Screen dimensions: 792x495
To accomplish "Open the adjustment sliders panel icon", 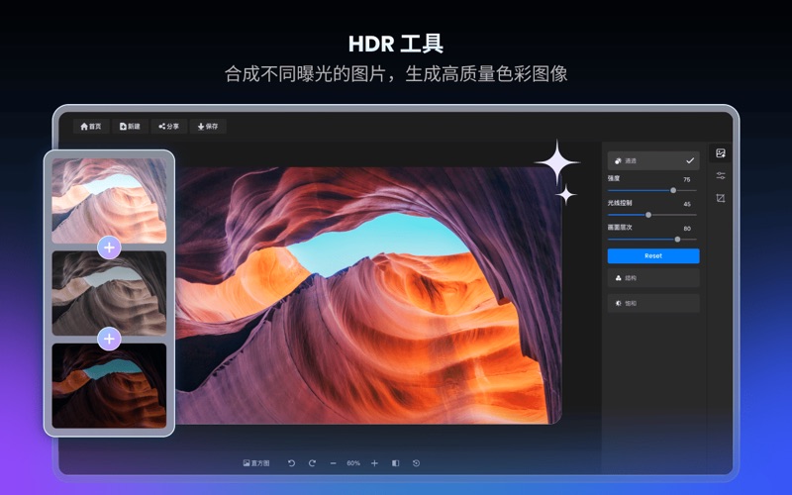I will (x=721, y=175).
